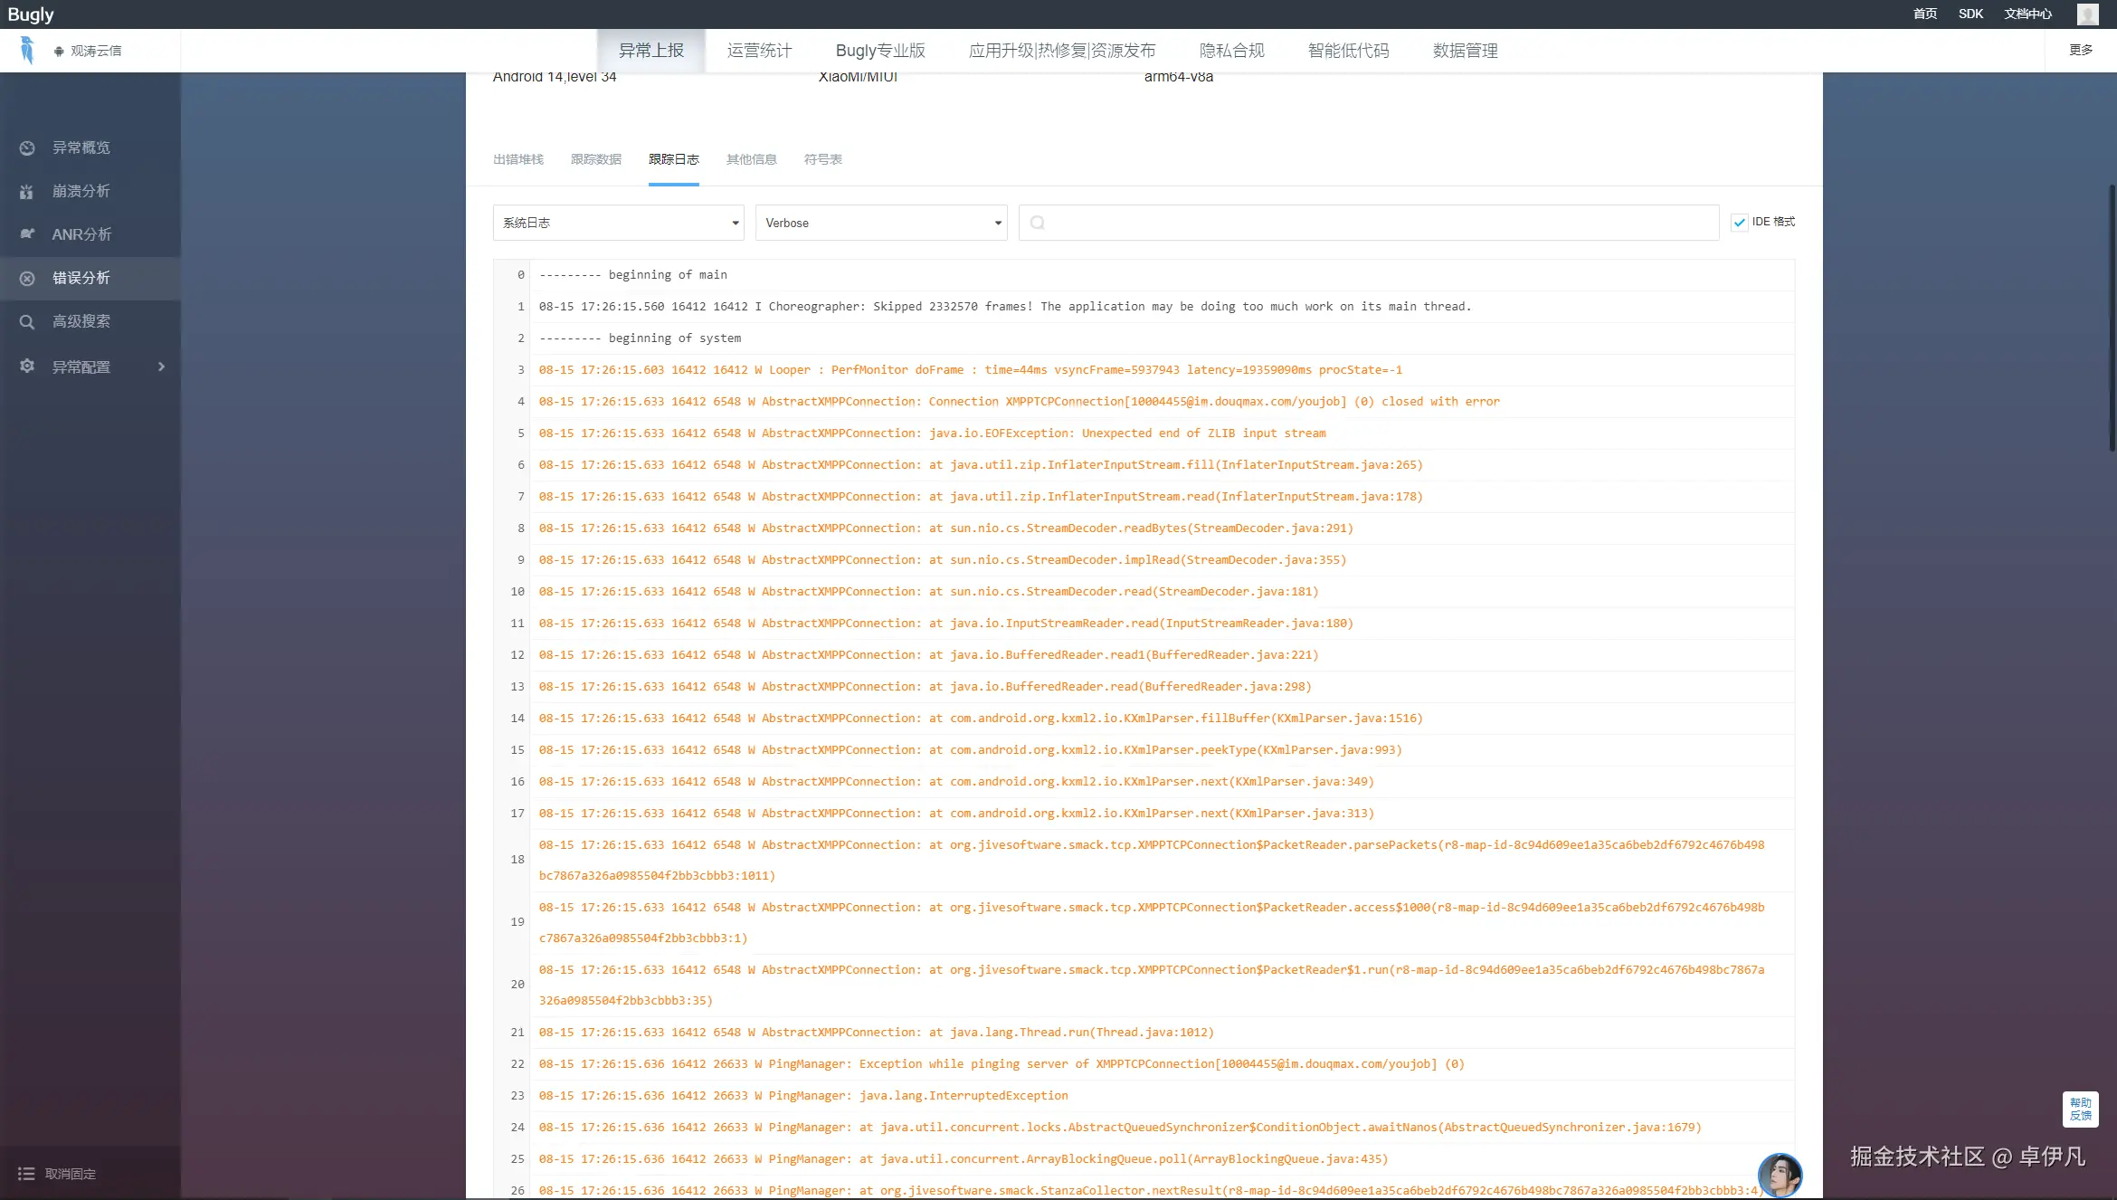Switch to the 其他信息 tab
Image resolution: width=2117 pixels, height=1200 pixels.
pos(752,159)
